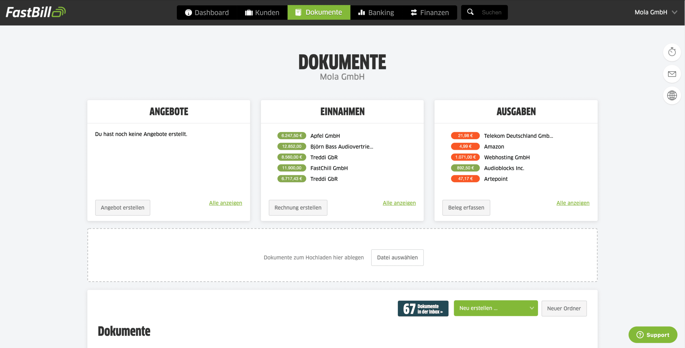
Task: Switch to the Banking tab
Action: point(376,13)
